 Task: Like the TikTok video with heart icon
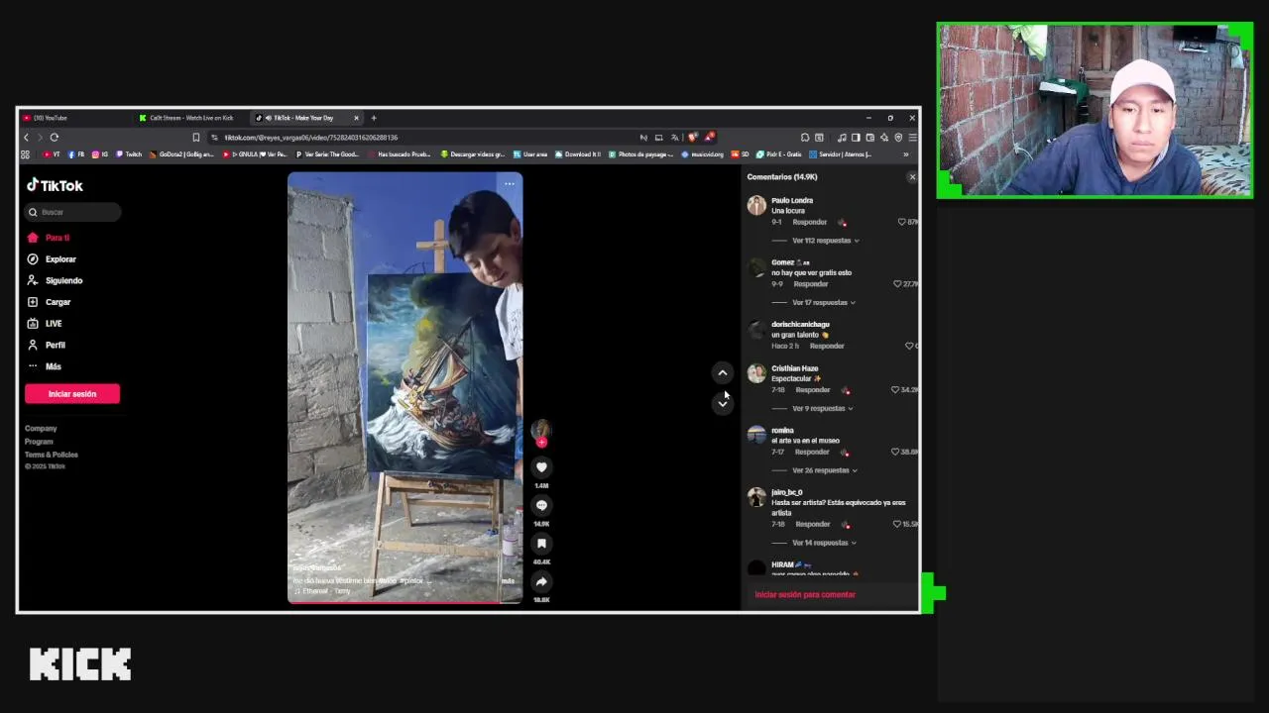pyautogui.click(x=541, y=467)
